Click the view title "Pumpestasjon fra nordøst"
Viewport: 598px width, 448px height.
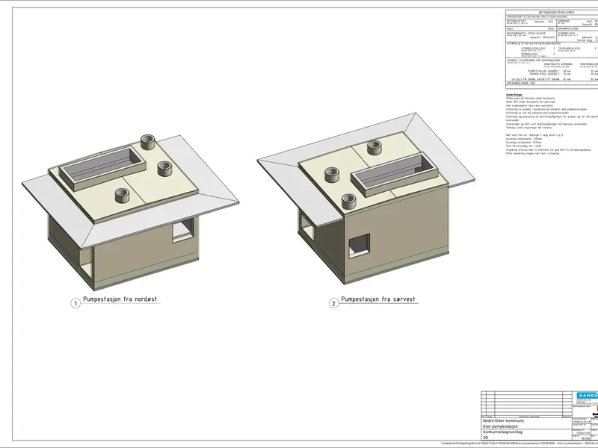(120, 299)
